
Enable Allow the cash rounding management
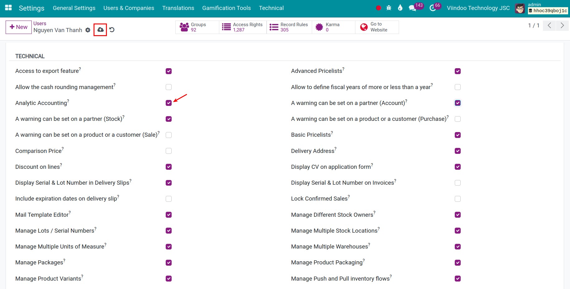(169, 87)
